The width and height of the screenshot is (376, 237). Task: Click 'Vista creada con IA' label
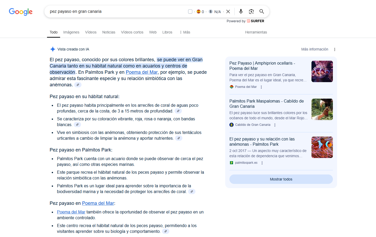[x=73, y=49]
